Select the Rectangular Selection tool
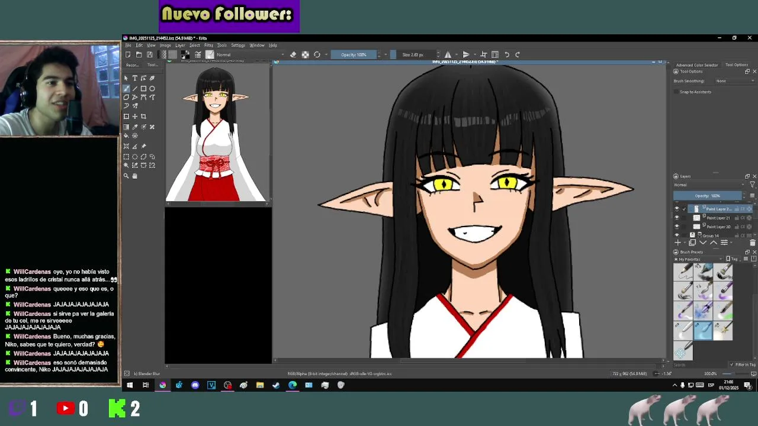The height and width of the screenshot is (426, 758). (x=126, y=157)
